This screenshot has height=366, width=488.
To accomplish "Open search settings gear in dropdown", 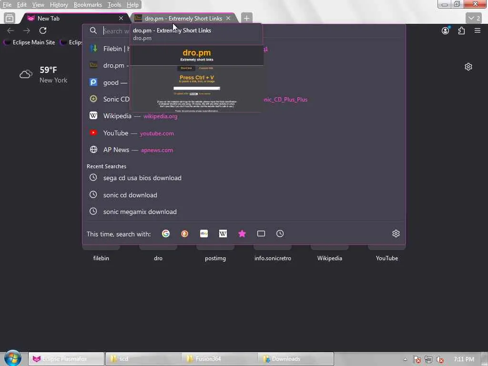I will (396, 234).
